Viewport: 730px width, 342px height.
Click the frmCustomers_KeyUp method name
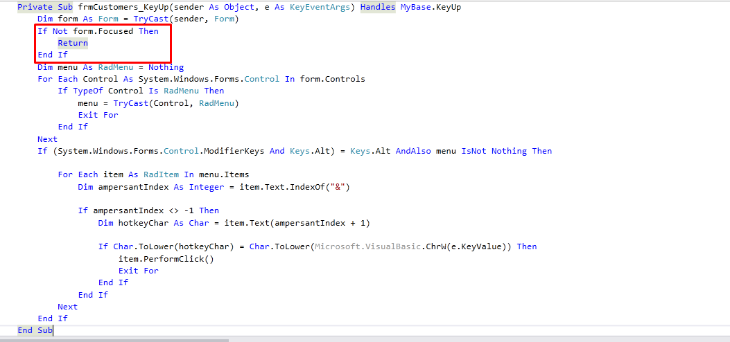coord(123,8)
